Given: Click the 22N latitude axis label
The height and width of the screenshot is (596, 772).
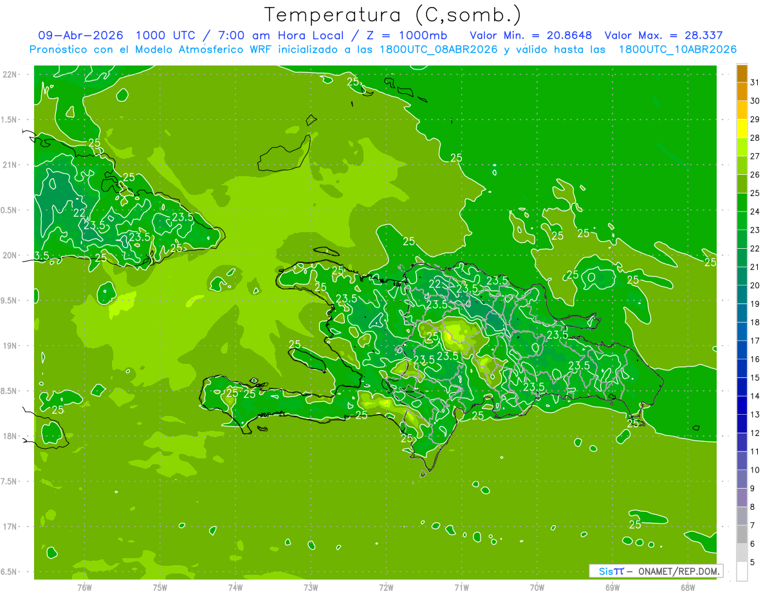Looking at the screenshot, I should pos(11,75).
